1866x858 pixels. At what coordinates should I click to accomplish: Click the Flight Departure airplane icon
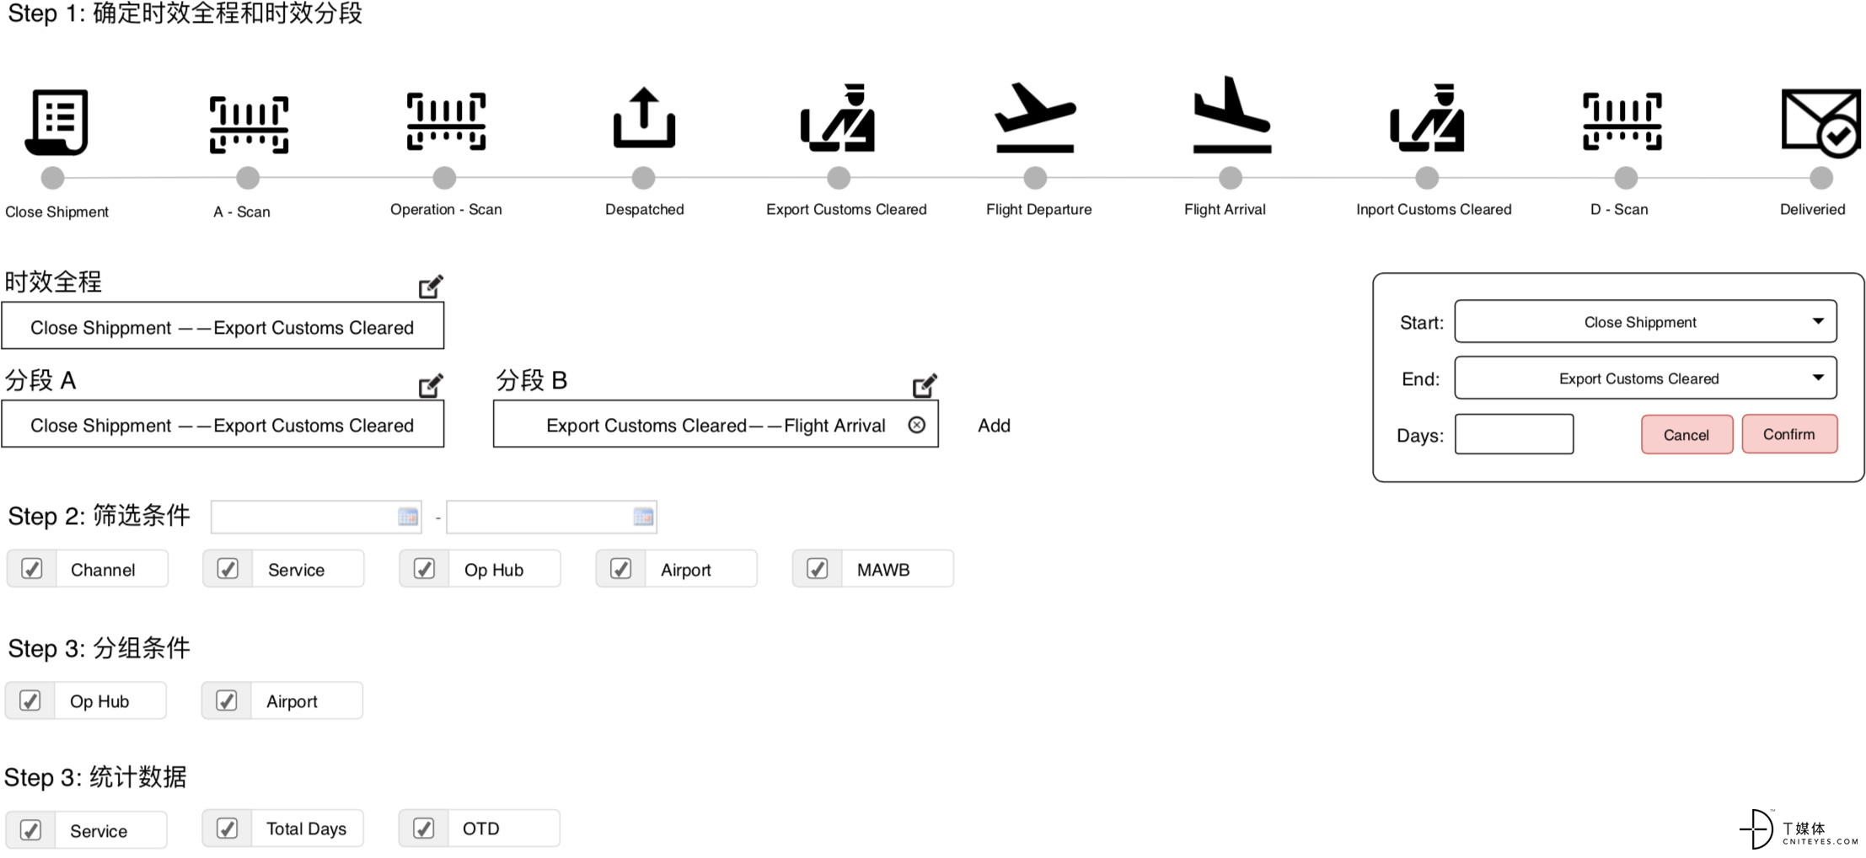point(1035,117)
